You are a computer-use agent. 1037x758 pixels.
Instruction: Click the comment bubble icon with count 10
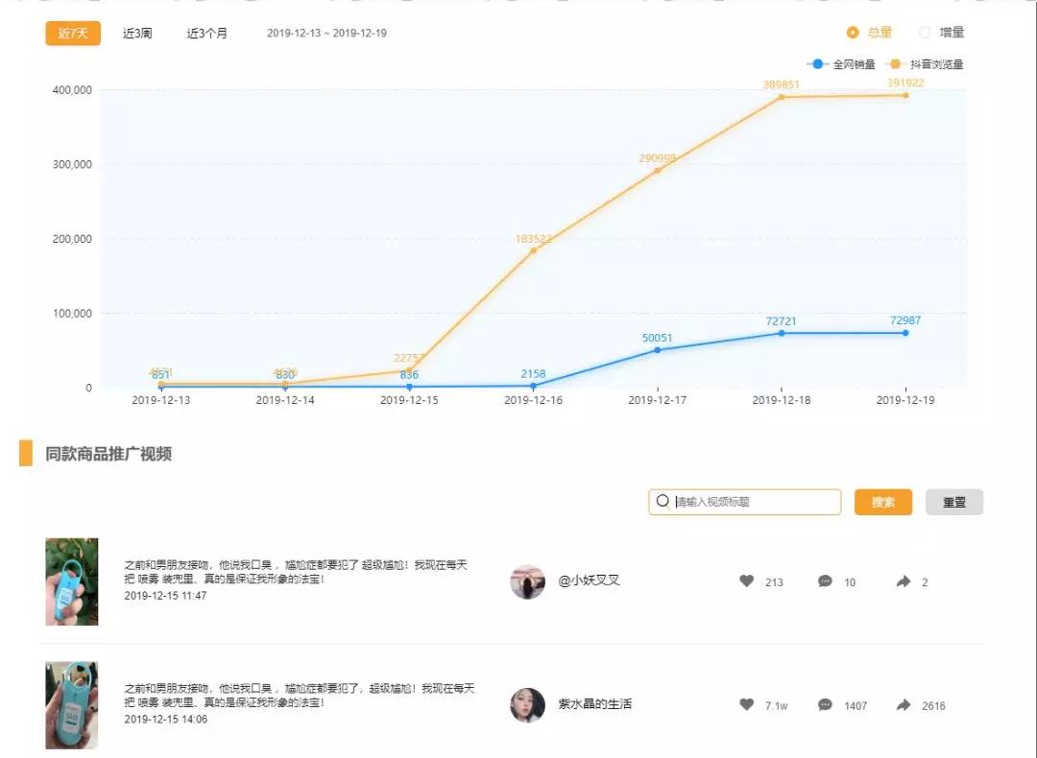pyautogui.click(x=825, y=581)
